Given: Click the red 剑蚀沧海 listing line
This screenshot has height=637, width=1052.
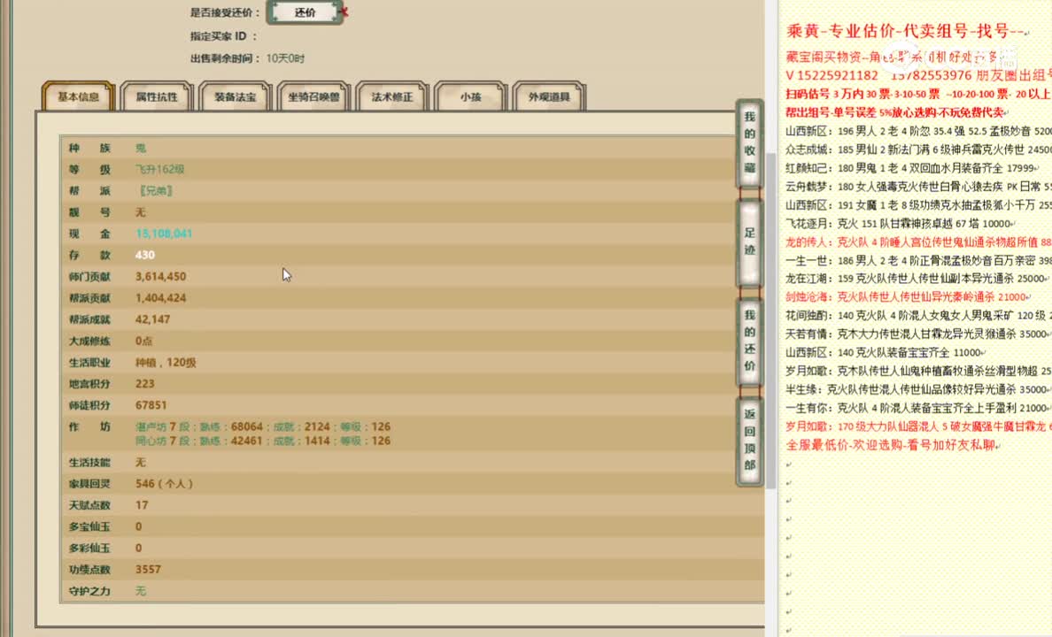Looking at the screenshot, I should 907,296.
